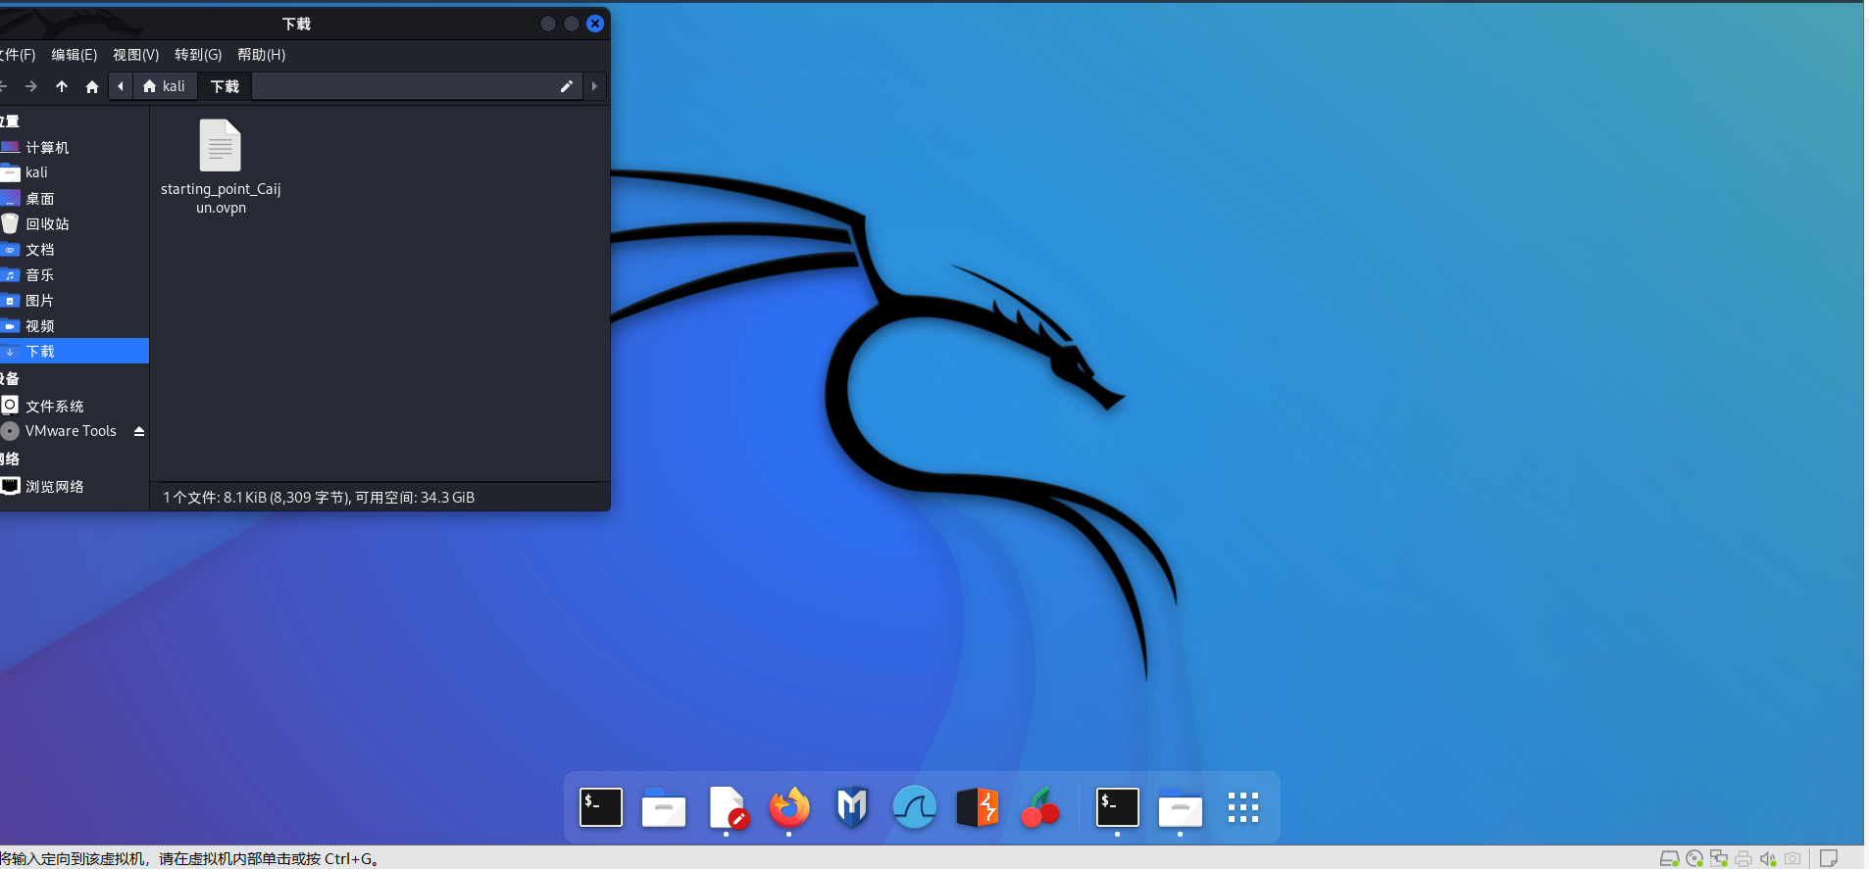Click the VM message log icon
Image resolution: width=1869 pixels, height=869 pixels.
point(1829,859)
